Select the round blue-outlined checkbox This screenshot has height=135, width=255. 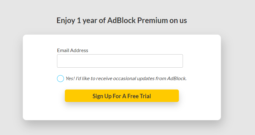(x=60, y=79)
